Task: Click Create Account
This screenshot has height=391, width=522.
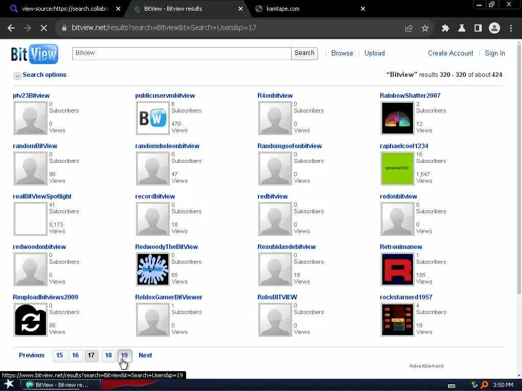Action: 451,53
